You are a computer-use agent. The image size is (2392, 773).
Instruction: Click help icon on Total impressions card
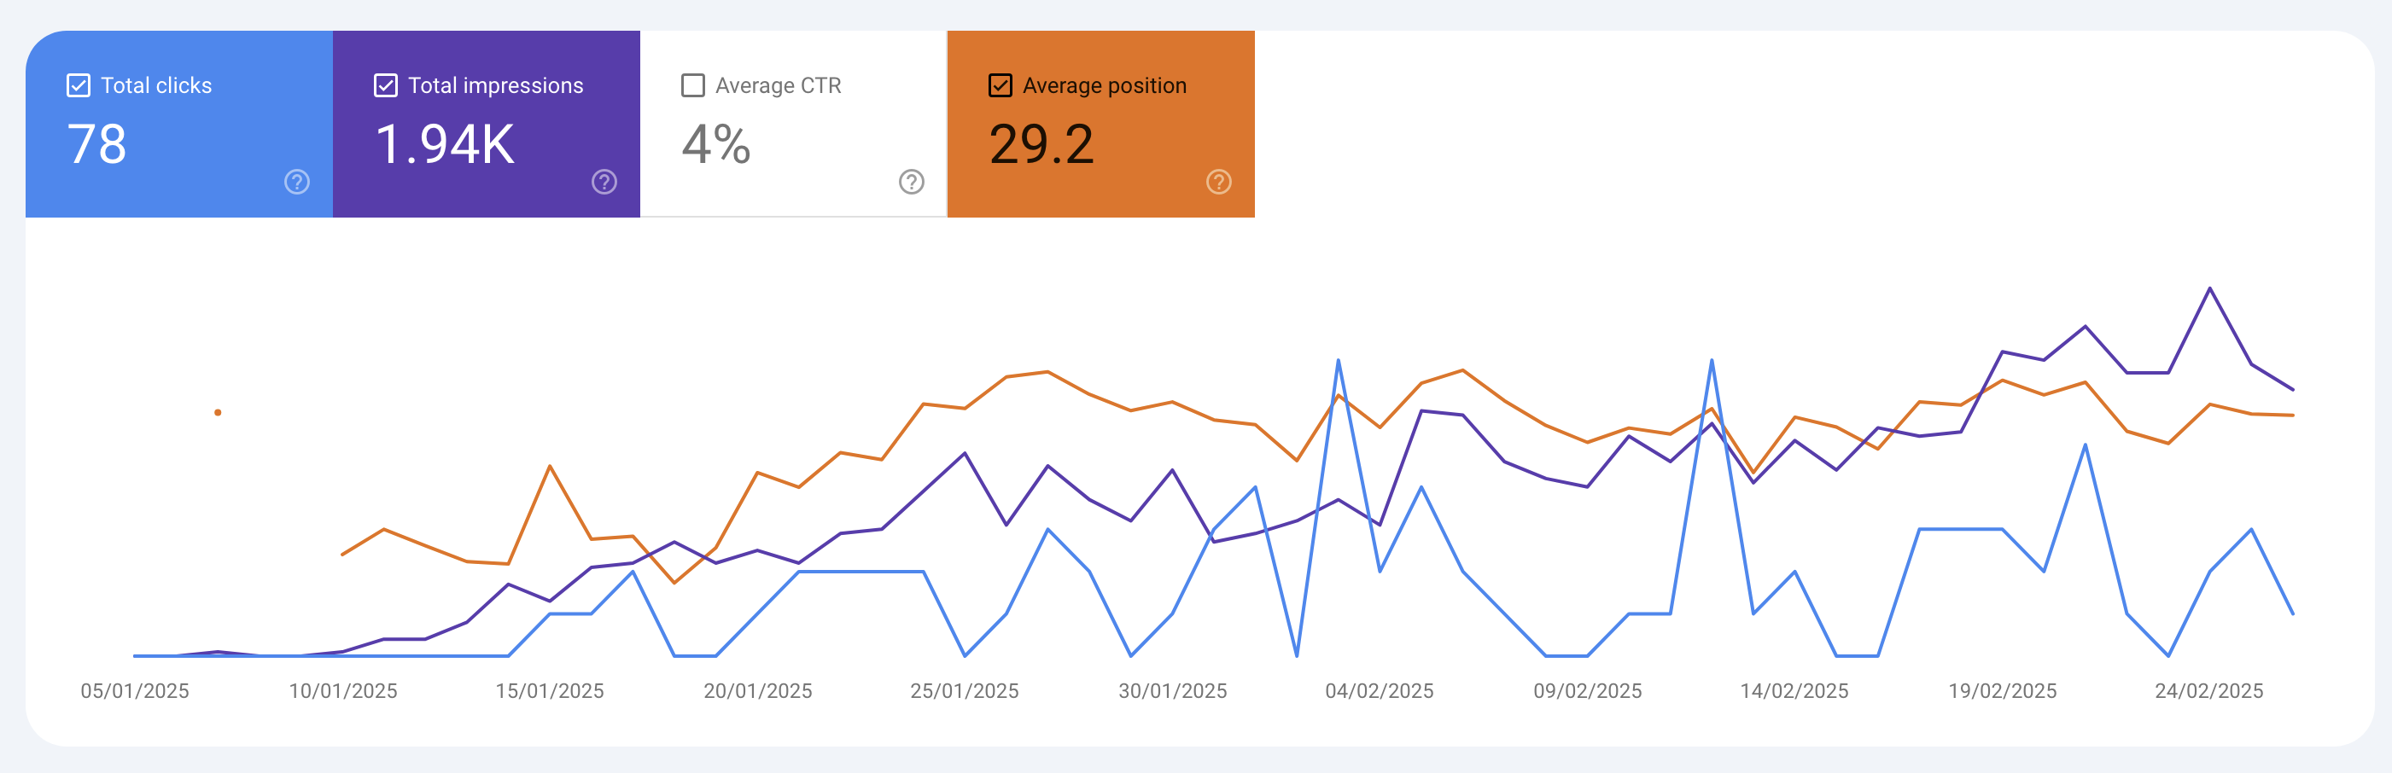(x=604, y=182)
